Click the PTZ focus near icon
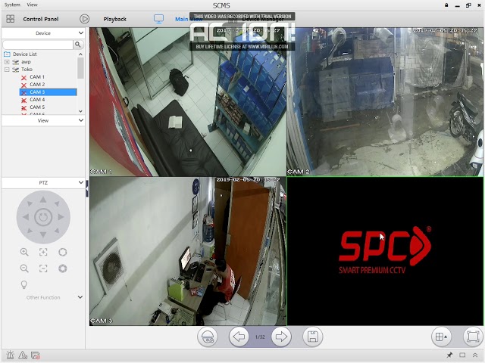485x363 pixels. [x=43, y=252]
